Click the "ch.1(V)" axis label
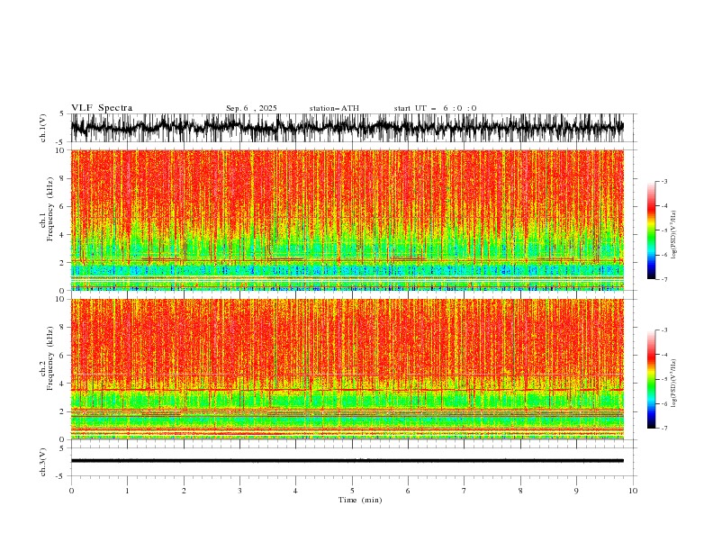The image size is (713, 551). coord(43,128)
